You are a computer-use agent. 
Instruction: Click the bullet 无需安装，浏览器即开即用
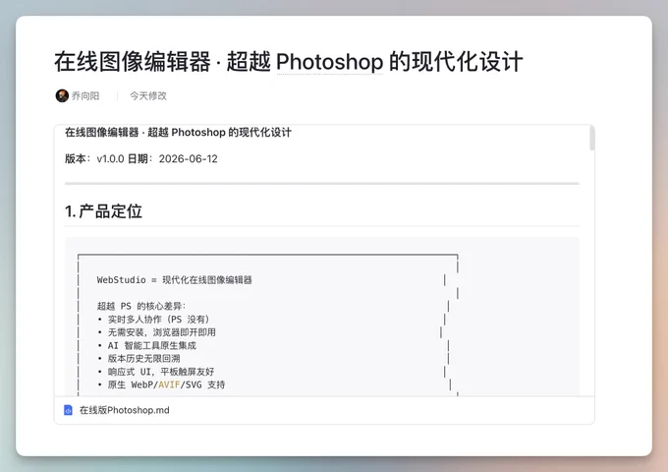[157, 332]
